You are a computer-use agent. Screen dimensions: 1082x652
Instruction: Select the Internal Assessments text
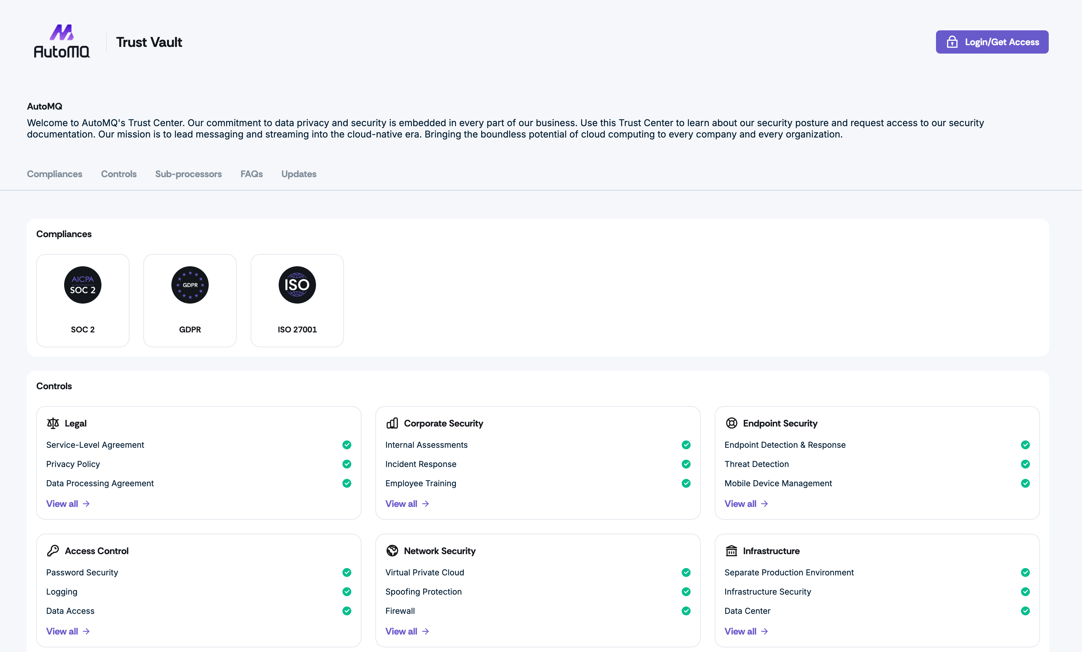(426, 445)
